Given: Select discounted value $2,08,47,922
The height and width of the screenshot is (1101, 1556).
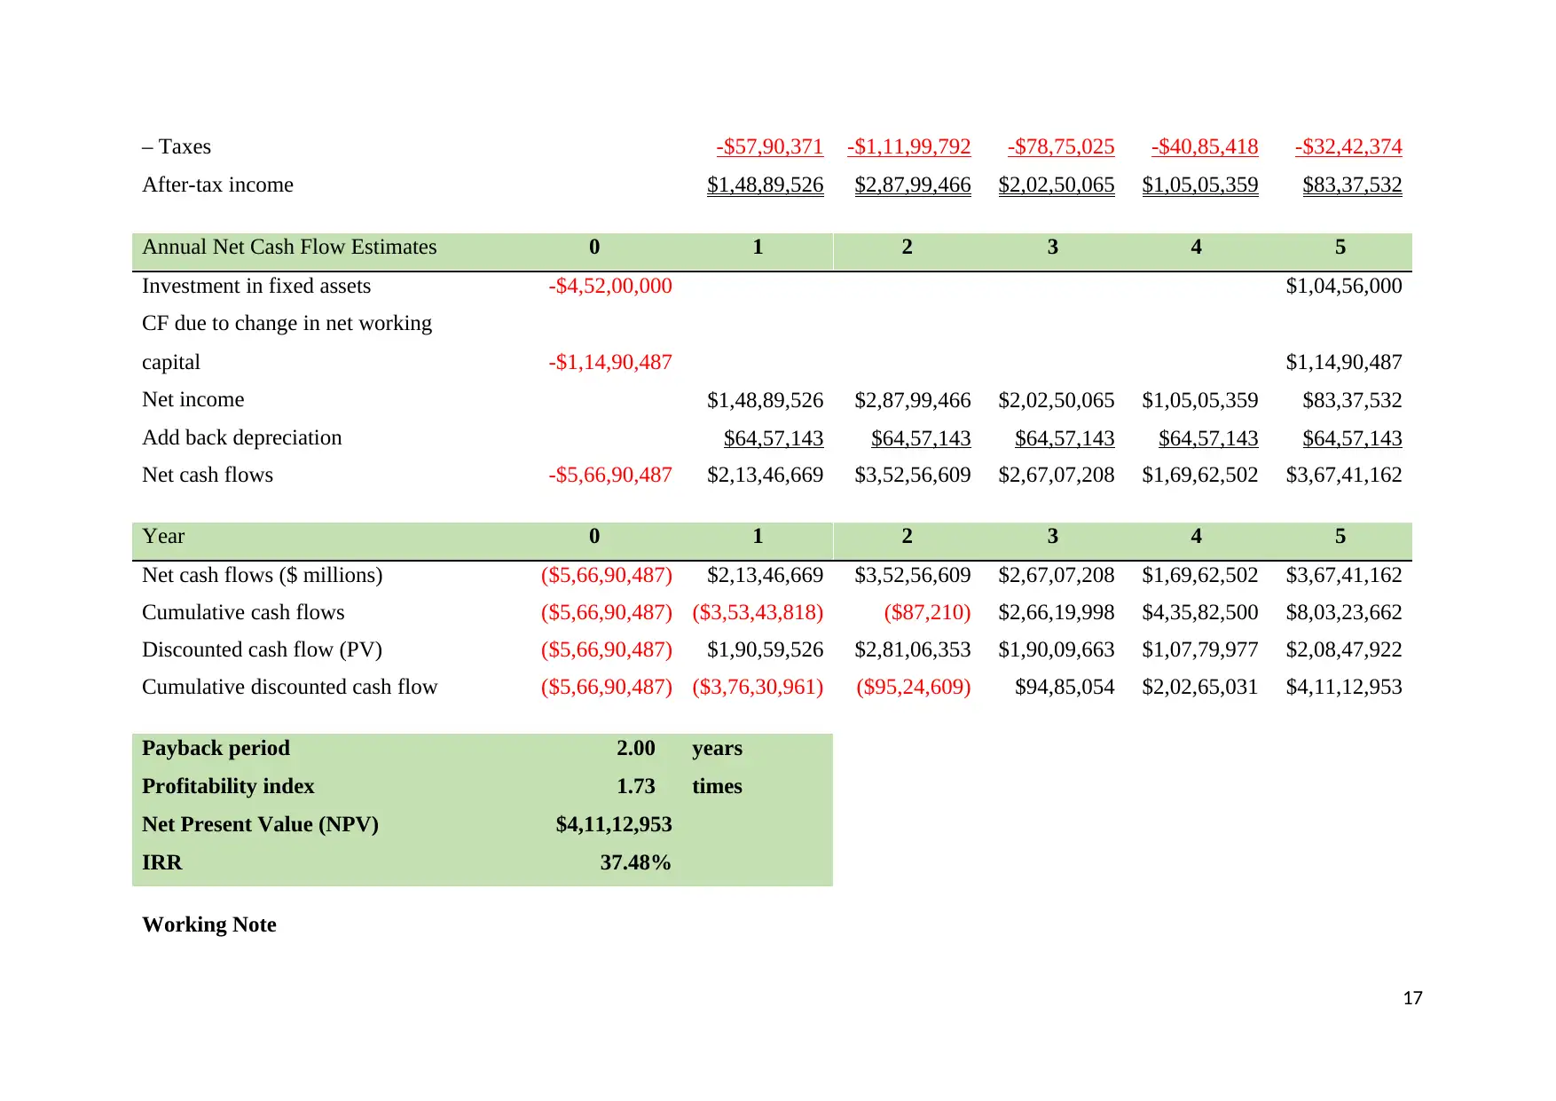Looking at the screenshot, I should (1344, 649).
